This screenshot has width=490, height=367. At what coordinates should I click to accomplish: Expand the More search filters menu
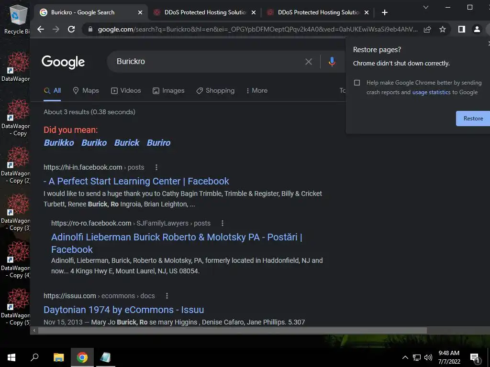click(x=256, y=90)
